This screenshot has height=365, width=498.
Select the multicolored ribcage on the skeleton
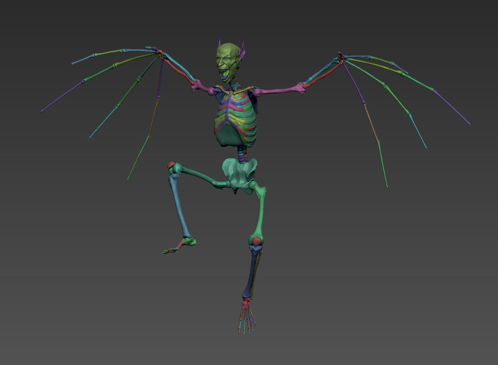(x=235, y=118)
